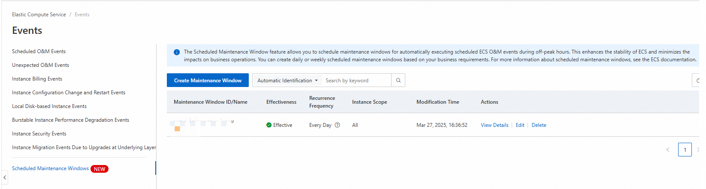The image size is (706, 189).
Task: Go to previous page arrow
Action: 667,150
